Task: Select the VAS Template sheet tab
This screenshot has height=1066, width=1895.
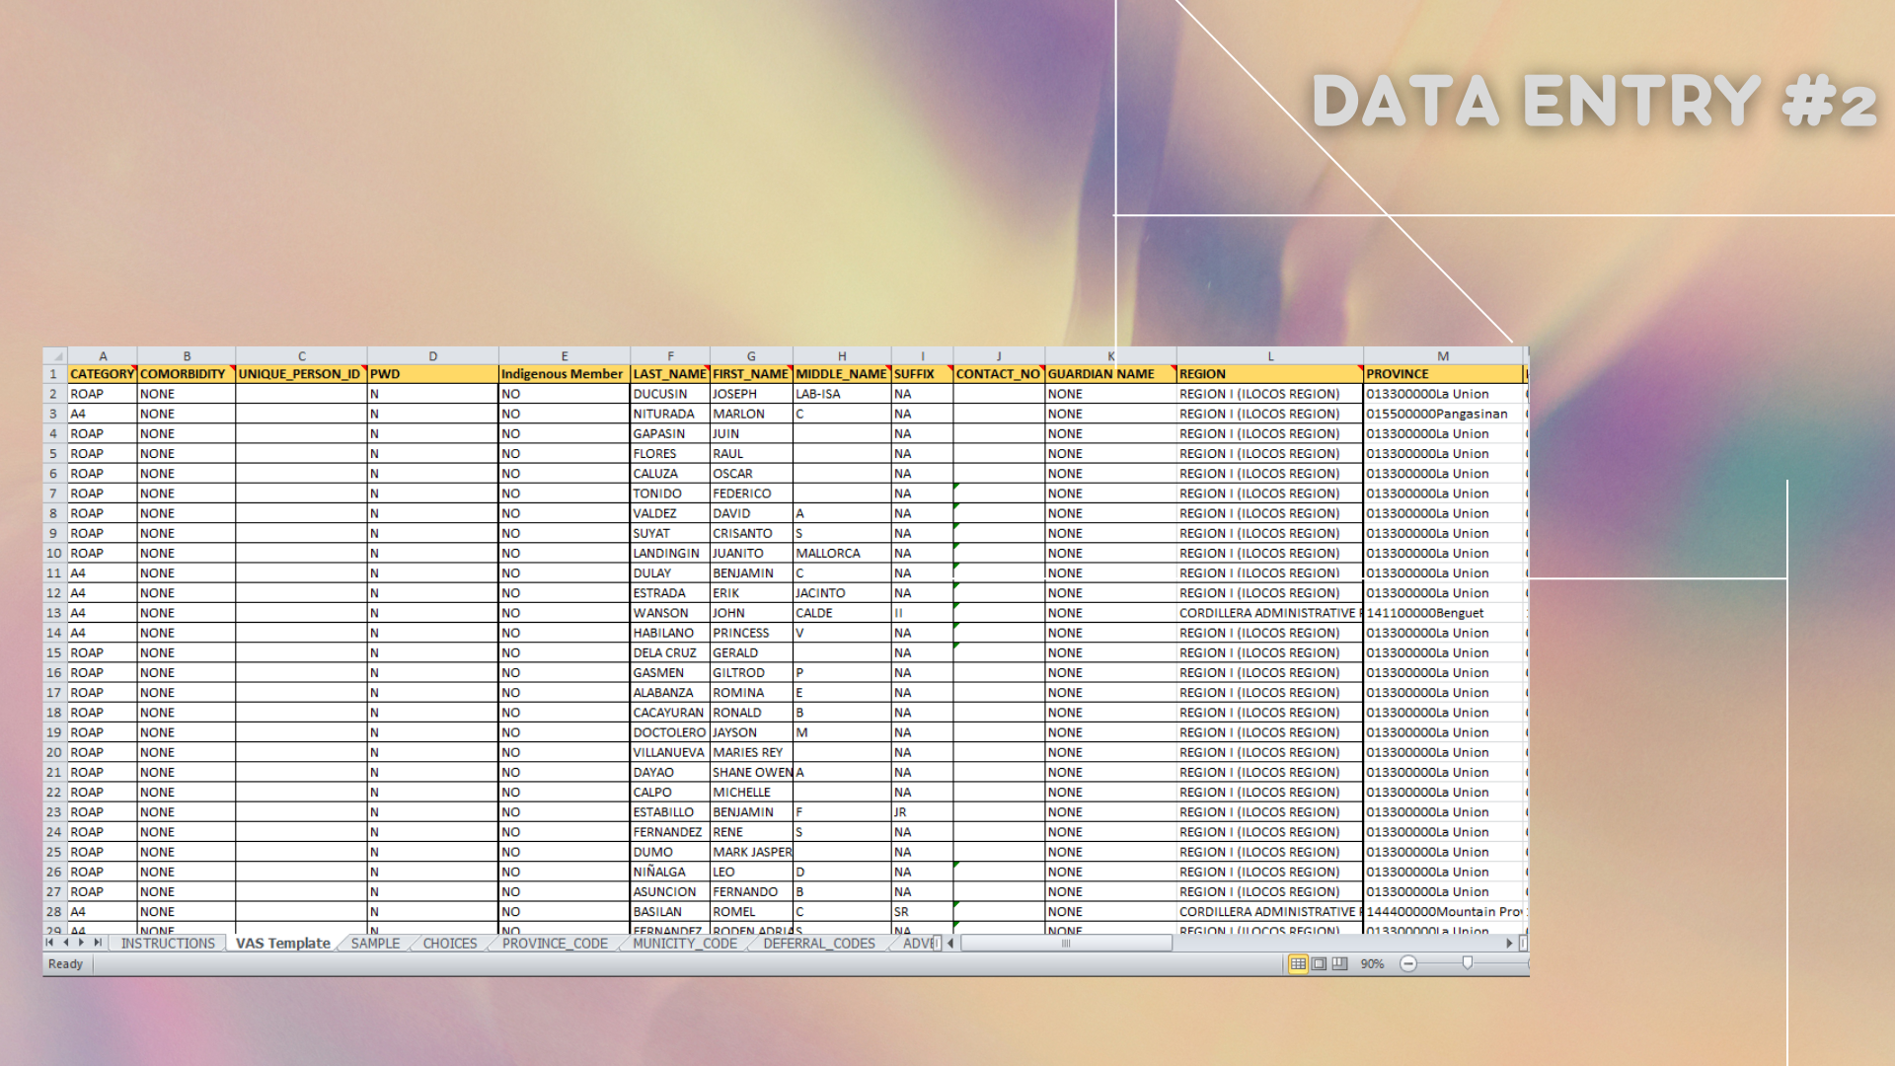Action: pos(282,943)
